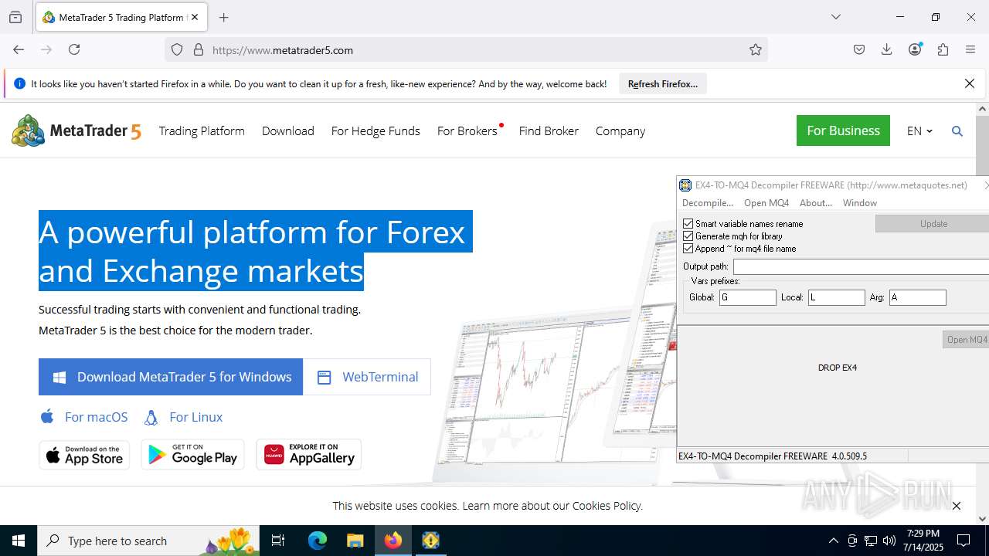This screenshot has height=556, width=989.
Task: Click the Open MQ4 button in drop panel
Action: [x=966, y=340]
